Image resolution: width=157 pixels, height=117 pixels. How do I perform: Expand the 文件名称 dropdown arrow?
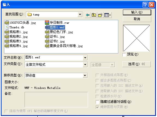point(85,58)
